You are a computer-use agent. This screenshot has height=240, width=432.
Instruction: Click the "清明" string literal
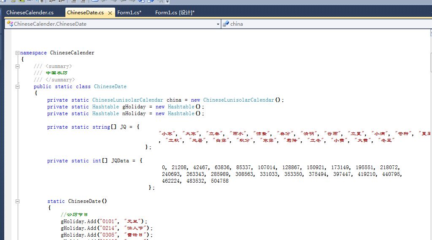[308, 134]
